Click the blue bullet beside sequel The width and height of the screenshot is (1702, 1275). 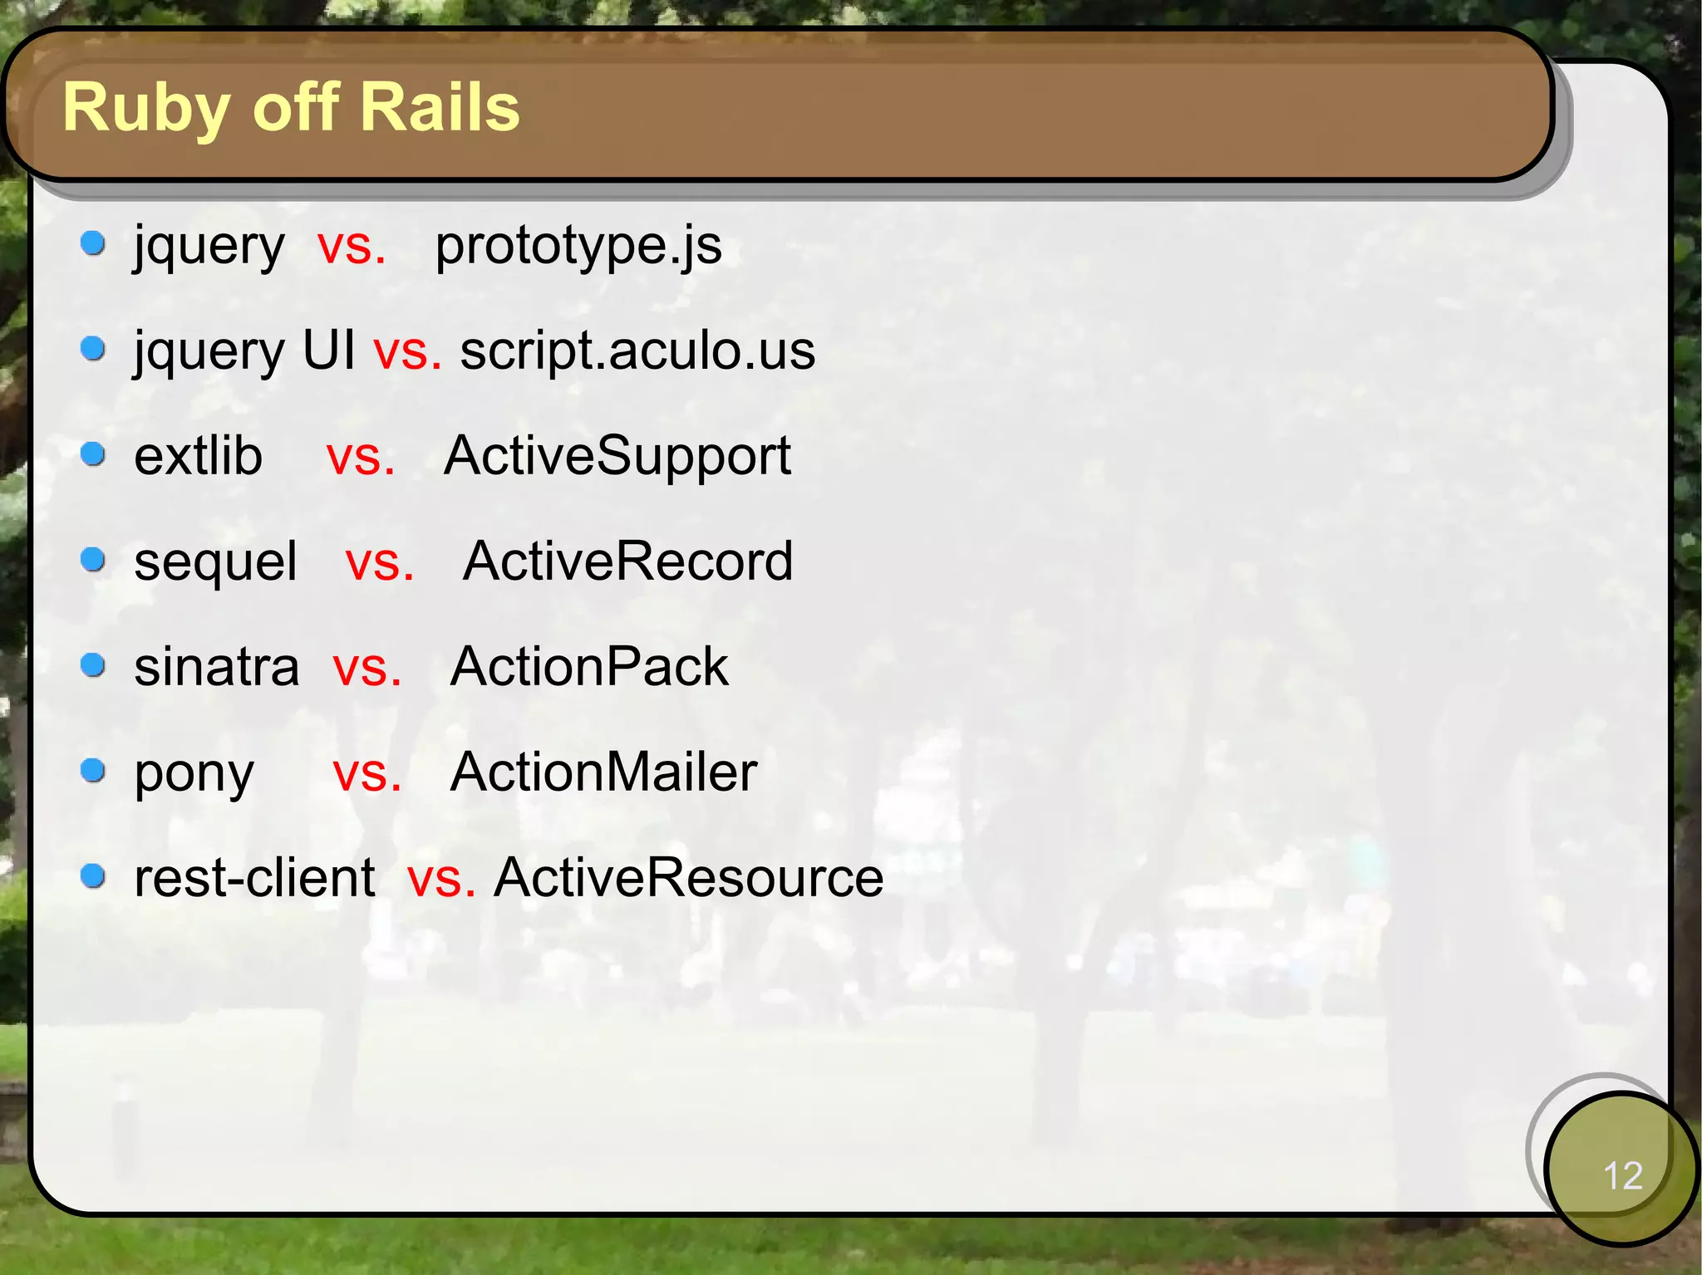point(93,560)
